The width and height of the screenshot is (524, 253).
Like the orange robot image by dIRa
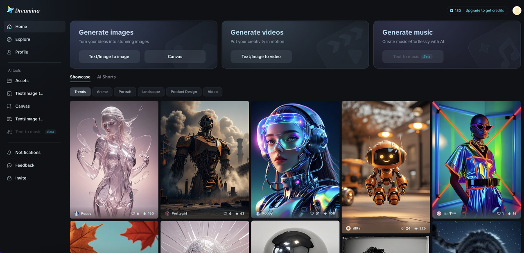pos(403,228)
